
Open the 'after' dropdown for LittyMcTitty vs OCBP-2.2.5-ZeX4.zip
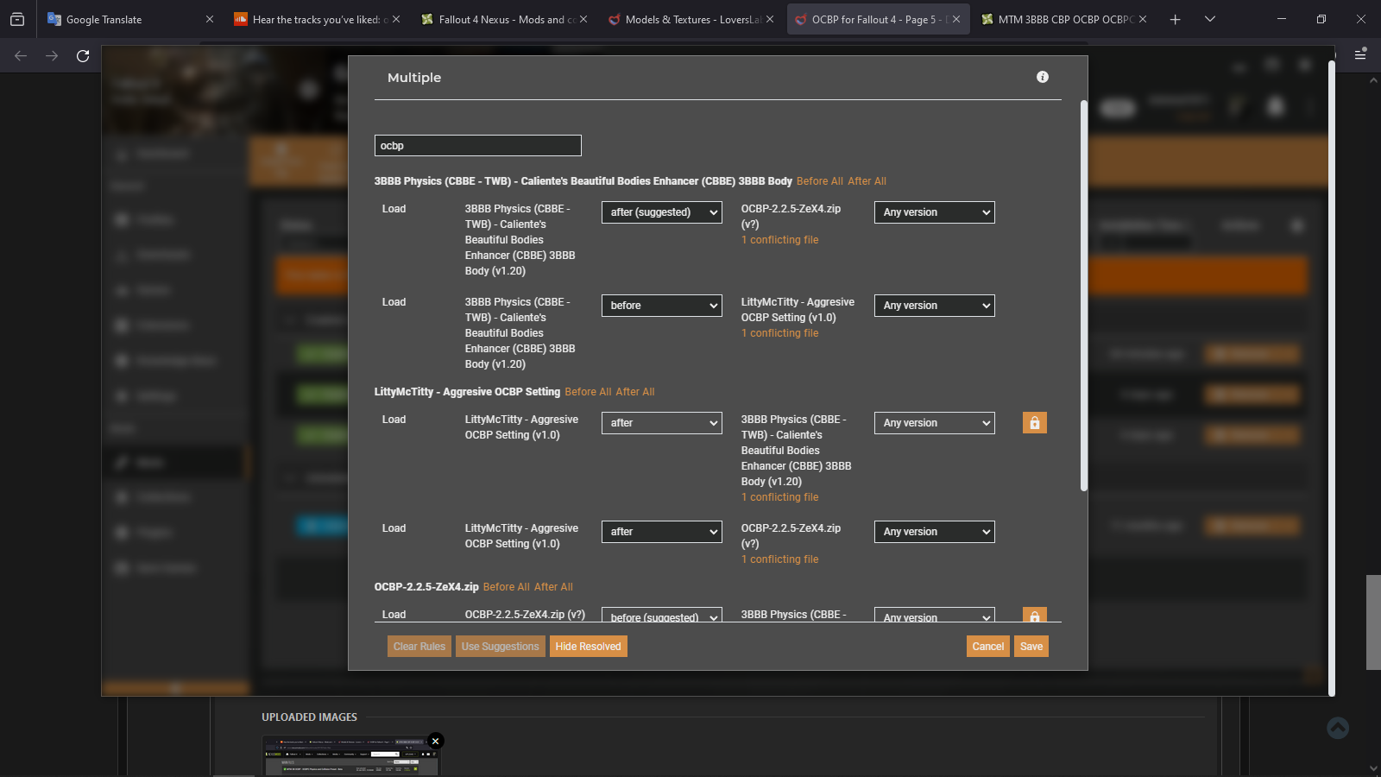click(662, 532)
